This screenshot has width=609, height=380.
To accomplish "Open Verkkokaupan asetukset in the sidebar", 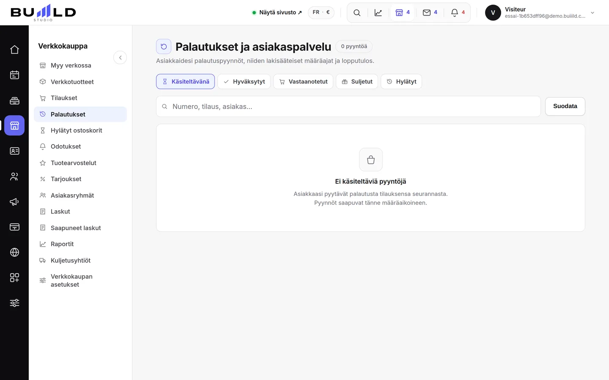I will [80, 280].
